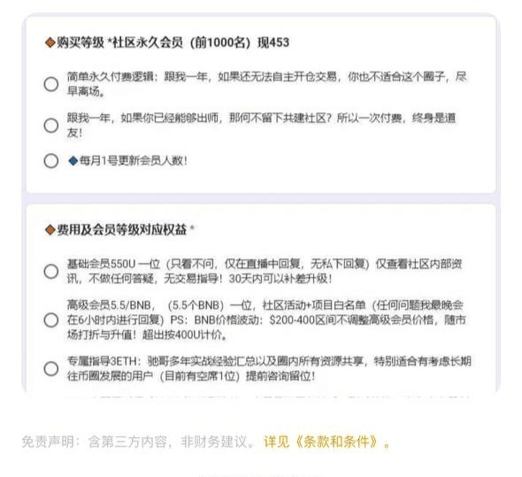Viewport: 522px width, 477px height.
Task: Click the 购买等级 社区永久会员 heading
Action: 173,42
